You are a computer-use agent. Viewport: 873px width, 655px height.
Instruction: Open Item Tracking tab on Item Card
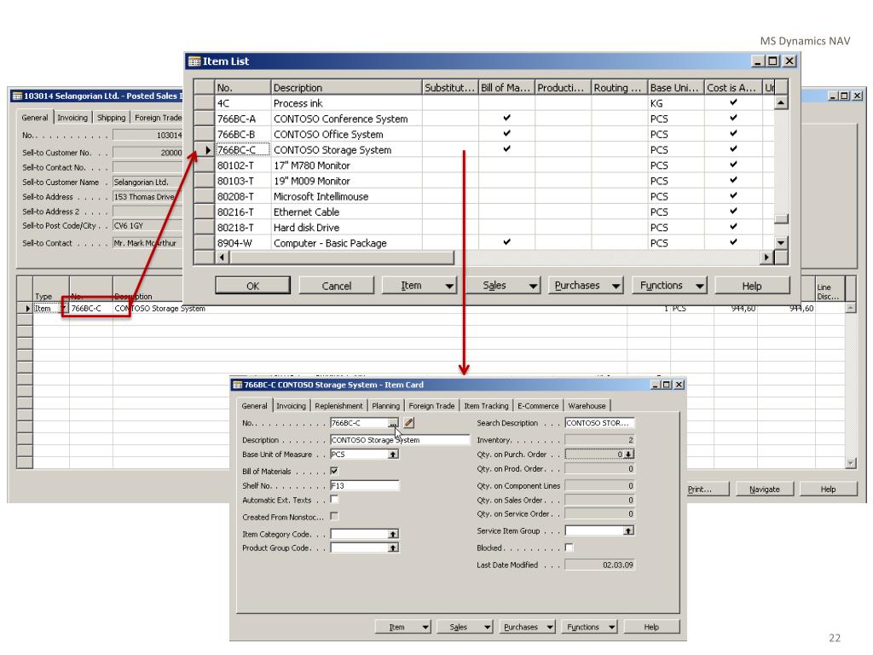pos(486,406)
